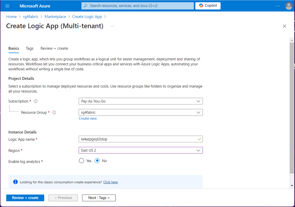
Task: Click the ellipsis next to the page title
Action: [112, 26]
